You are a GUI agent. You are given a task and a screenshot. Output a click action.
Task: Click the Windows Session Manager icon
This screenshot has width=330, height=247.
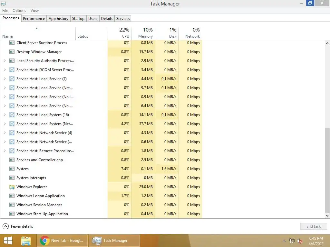(x=12, y=205)
